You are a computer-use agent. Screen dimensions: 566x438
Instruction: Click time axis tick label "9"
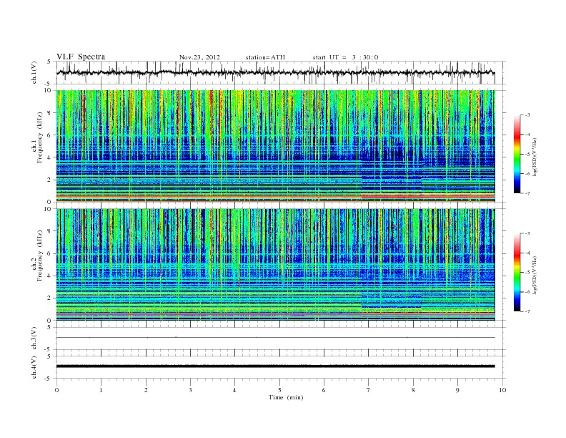[x=457, y=390]
